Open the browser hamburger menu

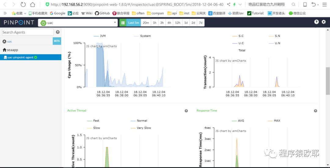[x=324, y=4]
